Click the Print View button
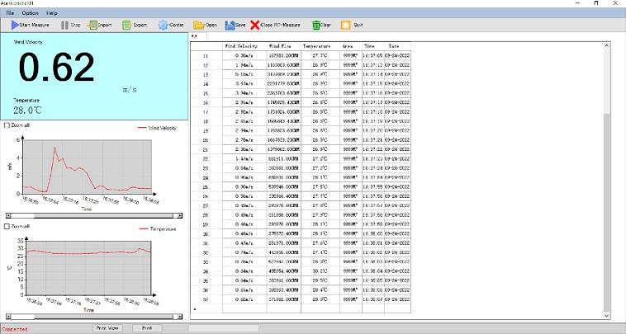This screenshot has width=626, height=334. tap(107, 328)
